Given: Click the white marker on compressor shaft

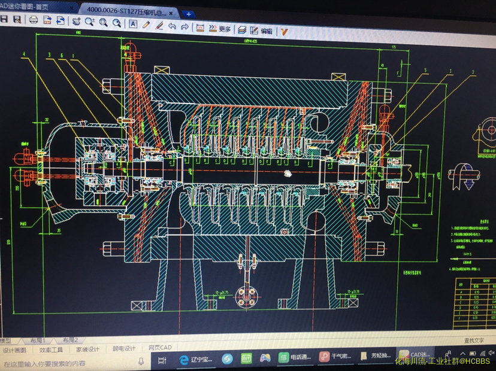Looking at the screenshot, I should 287,173.
